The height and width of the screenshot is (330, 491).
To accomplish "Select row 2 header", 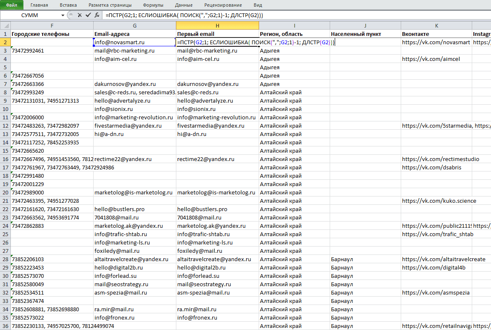I will tap(5, 42).
